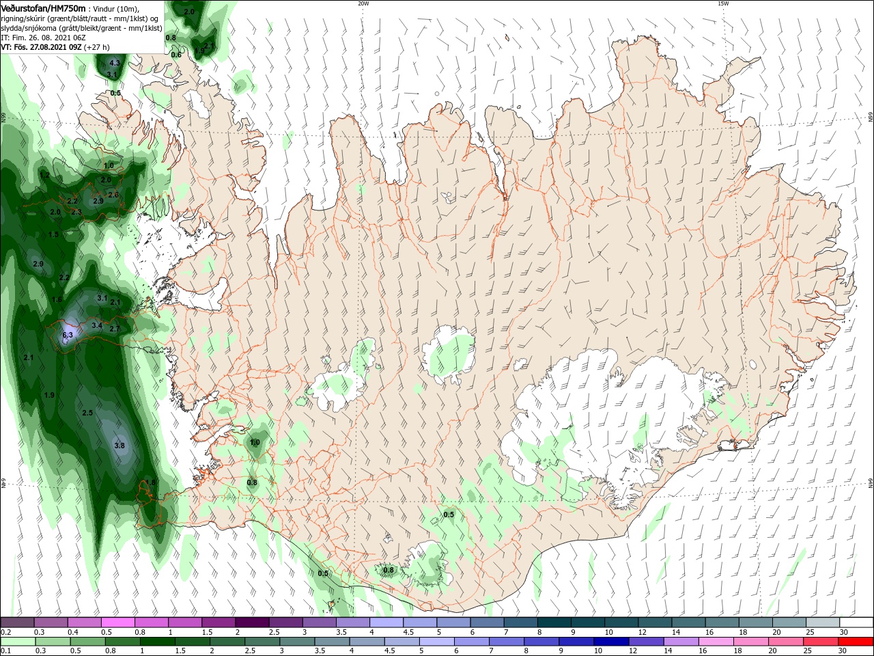Select the crimson 25 swatch in lower legend

(821, 642)
